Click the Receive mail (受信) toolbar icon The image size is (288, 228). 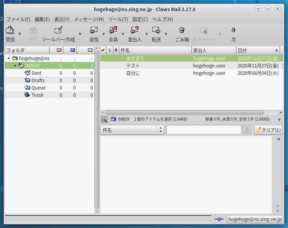click(x=10, y=30)
